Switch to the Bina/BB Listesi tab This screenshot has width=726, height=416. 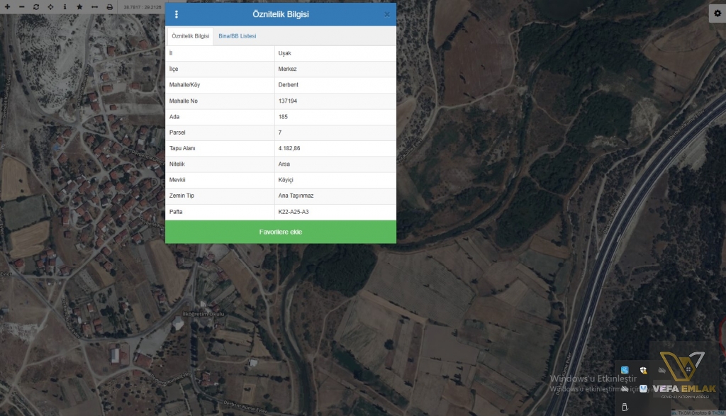(x=238, y=35)
